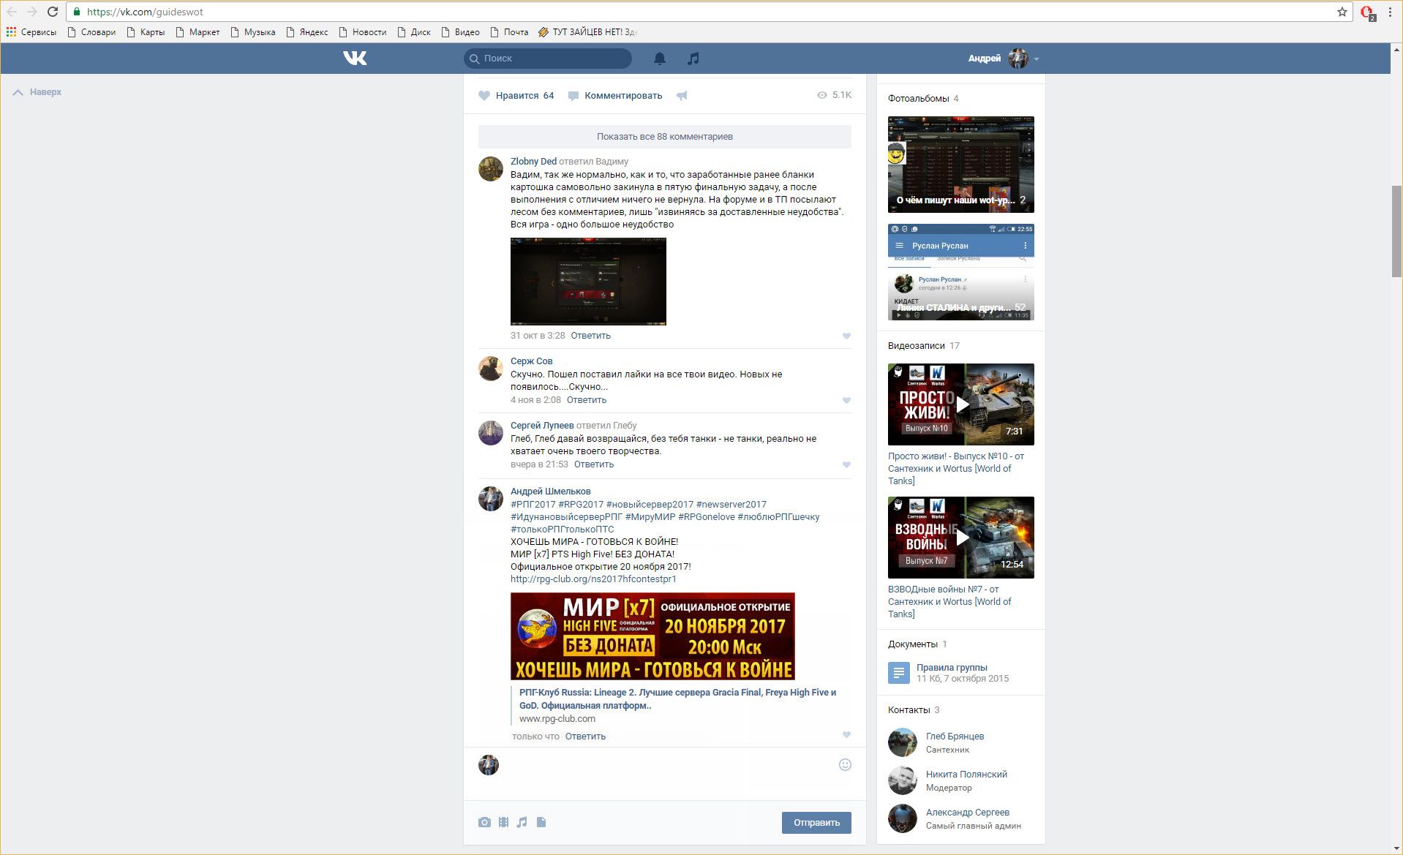Like Серж Сов's comment
The height and width of the screenshot is (855, 1403).
coord(846,400)
